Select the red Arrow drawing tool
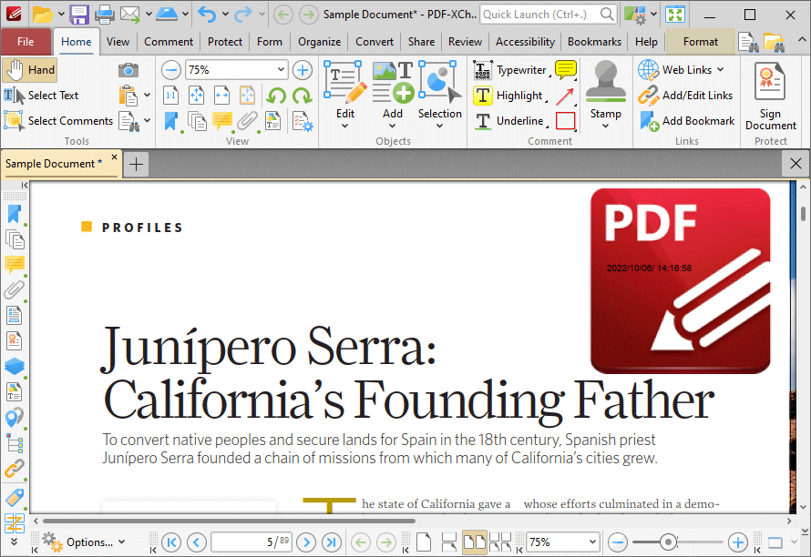The height and width of the screenshot is (557, 811). [565, 96]
